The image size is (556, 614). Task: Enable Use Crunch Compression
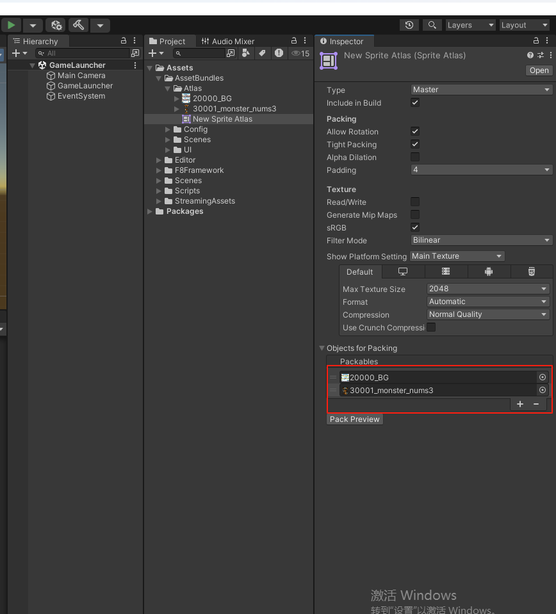pos(432,327)
